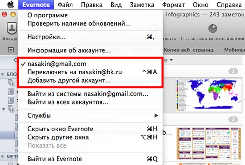Sign out of nasakin@gmail.com
This screenshot has height=165, width=245.
click(x=90, y=94)
